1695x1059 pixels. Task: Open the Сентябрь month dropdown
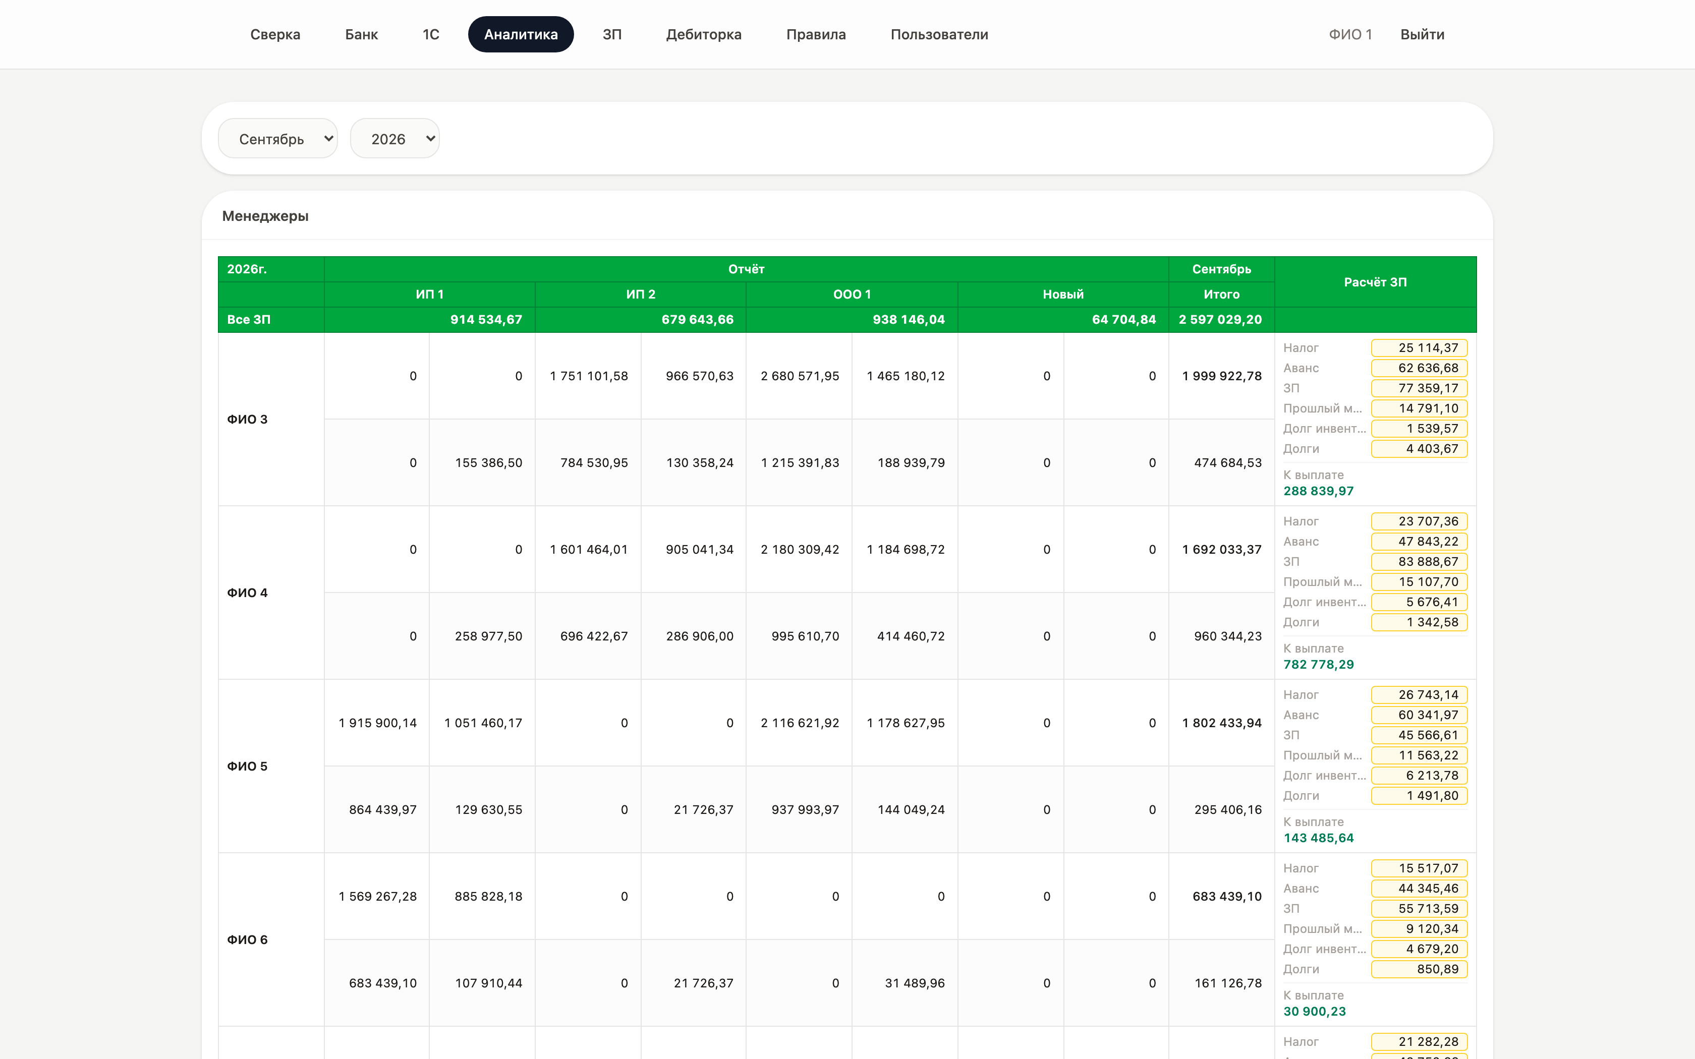pyautogui.click(x=278, y=139)
